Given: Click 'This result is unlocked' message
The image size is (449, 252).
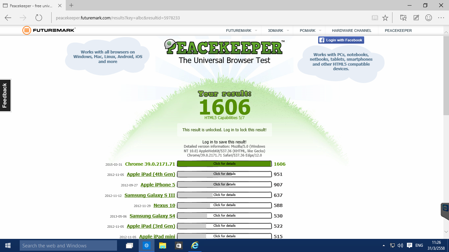Looking at the screenshot, I should point(225,130).
